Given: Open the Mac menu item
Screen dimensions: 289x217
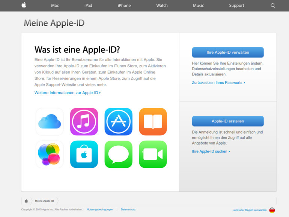Looking at the screenshot, I should (55, 6).
